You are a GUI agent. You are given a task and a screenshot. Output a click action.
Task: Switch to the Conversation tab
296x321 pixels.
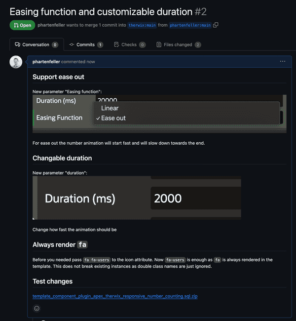point(36,44)
